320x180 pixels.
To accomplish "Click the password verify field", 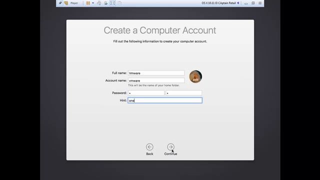I will [184, 93].
